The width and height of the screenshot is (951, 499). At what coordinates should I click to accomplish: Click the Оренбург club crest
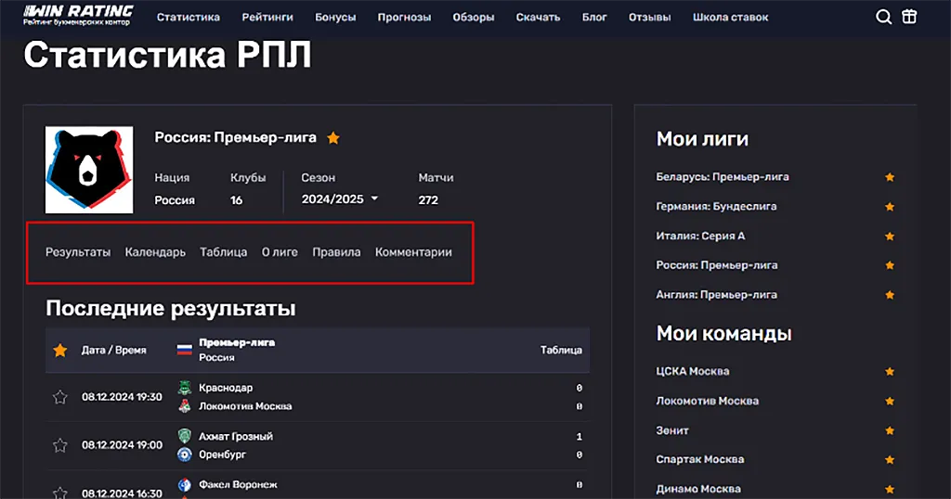pos(185,454)
